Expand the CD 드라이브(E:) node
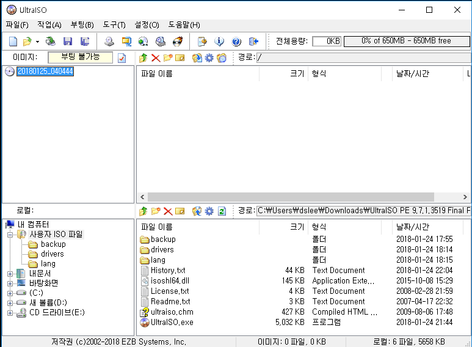Screen dimensions: 472x347 (10, 313)
